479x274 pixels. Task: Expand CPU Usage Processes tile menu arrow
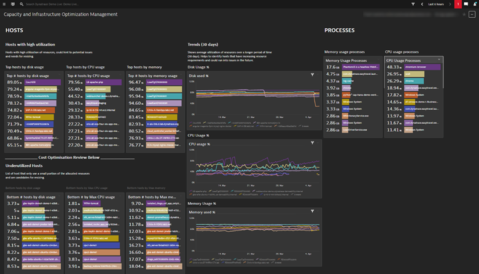tap(439, 59)
